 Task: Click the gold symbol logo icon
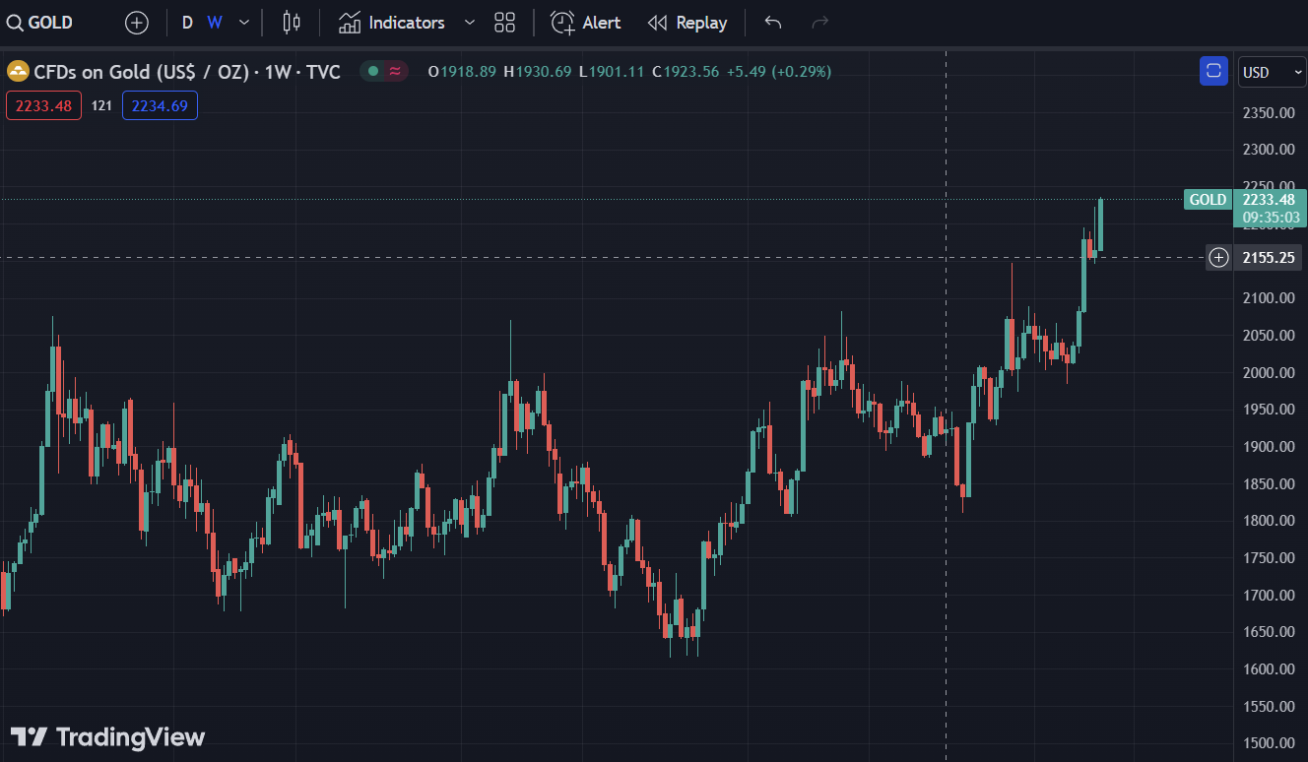(x=18, y=71)
